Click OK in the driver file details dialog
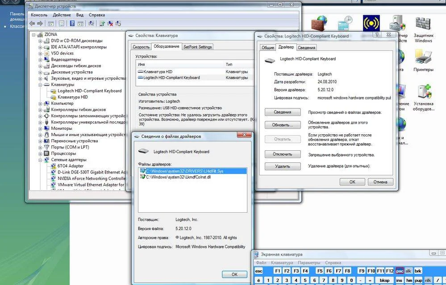The image size is (446, 285). pyautogui.click(x=234, y=274)
